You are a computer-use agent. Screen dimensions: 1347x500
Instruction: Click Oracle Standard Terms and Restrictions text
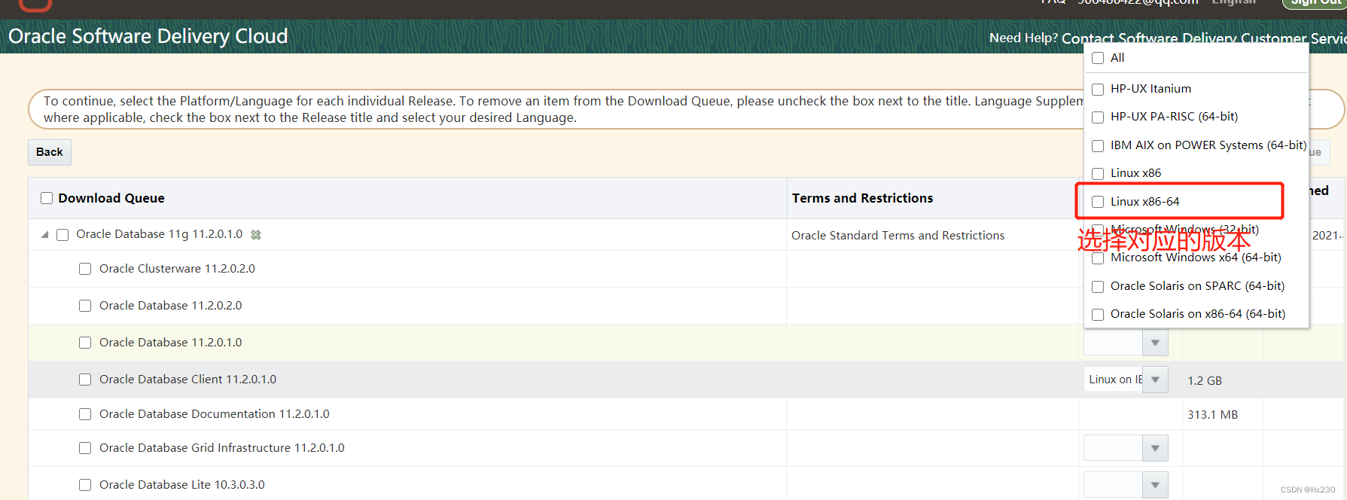tap(897, 236)
